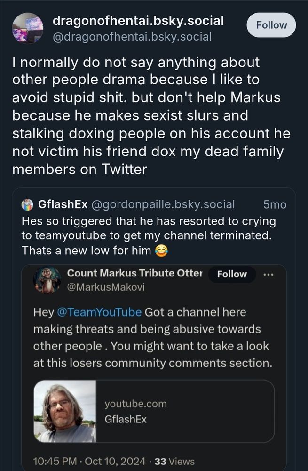Open the dragonofhentai.bsky.social display name

(x=138, y=21)
